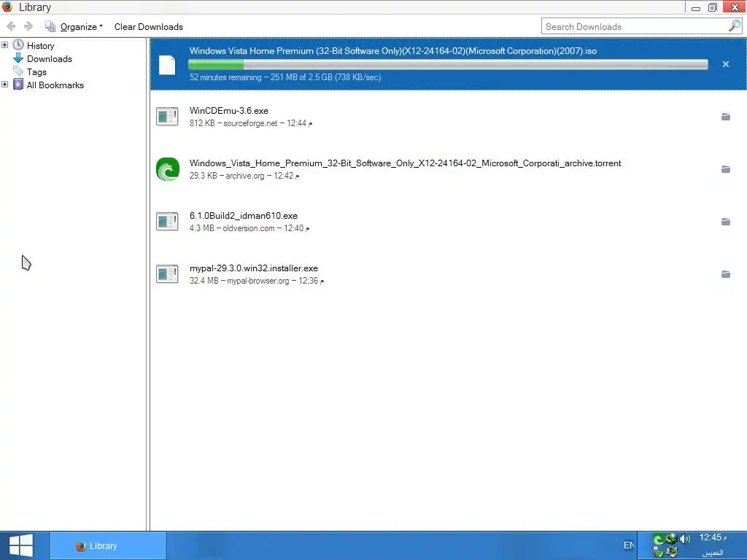Select History in the sidebar

click(41, 46)
